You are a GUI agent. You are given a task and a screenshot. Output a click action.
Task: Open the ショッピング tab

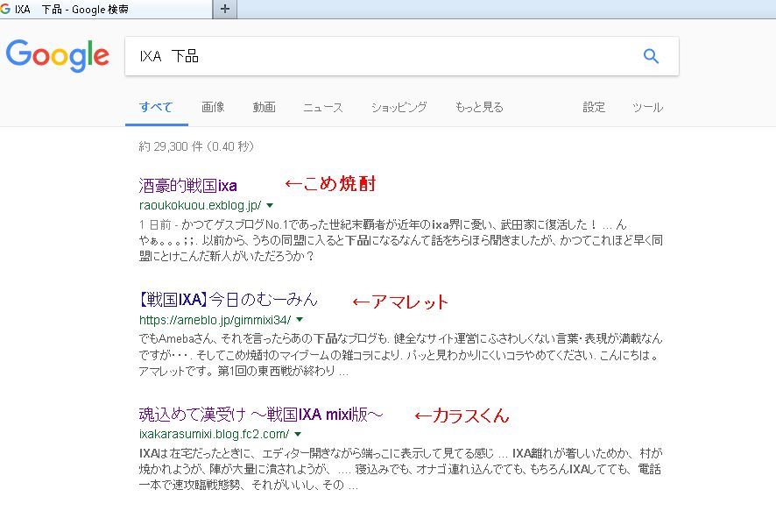[x=399, y=107]
